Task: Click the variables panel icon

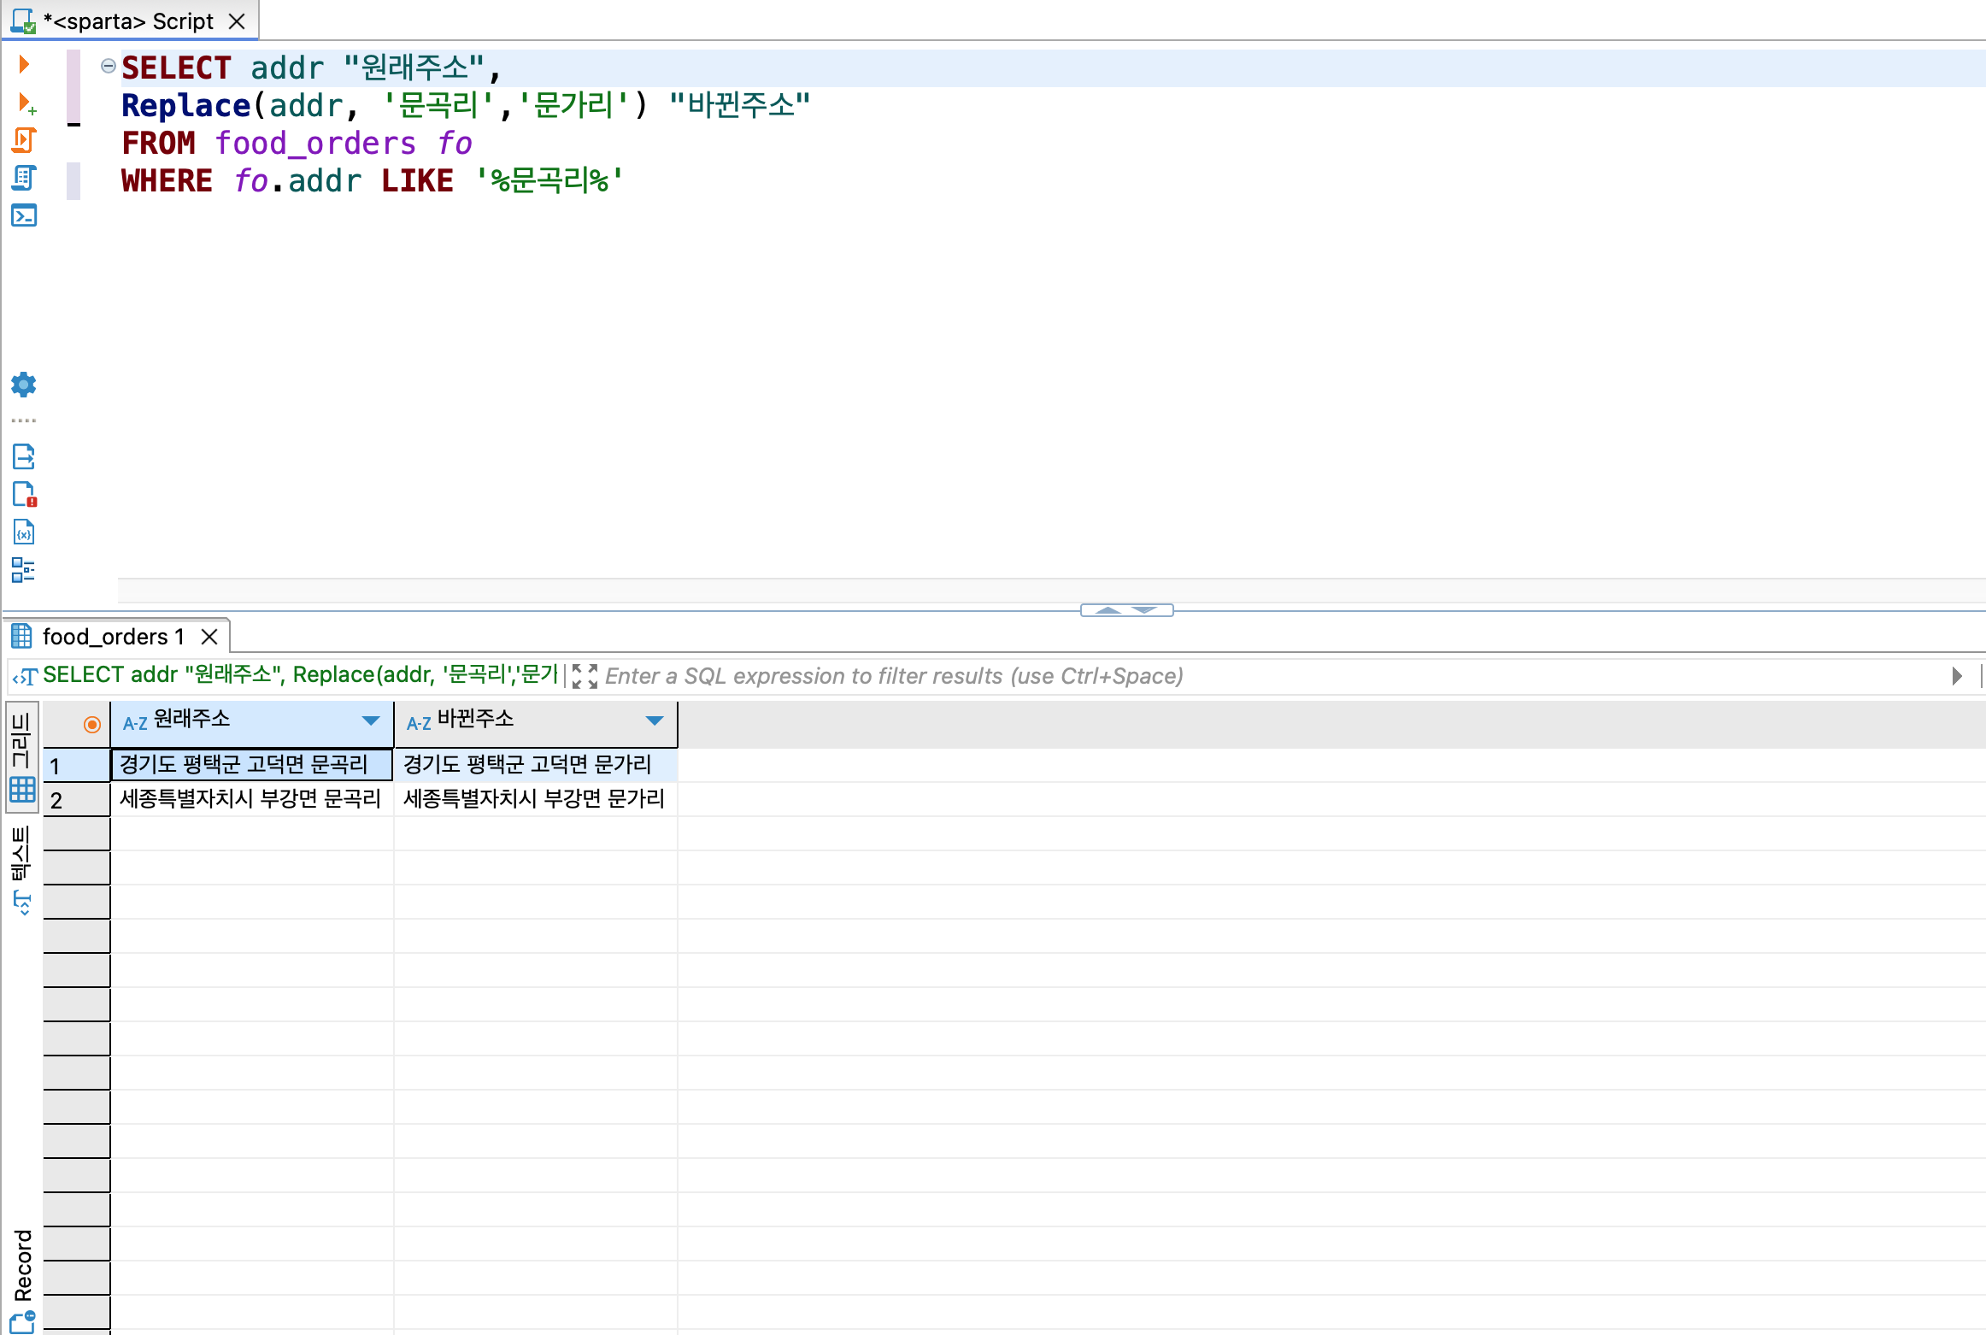Action: point(24,532)
